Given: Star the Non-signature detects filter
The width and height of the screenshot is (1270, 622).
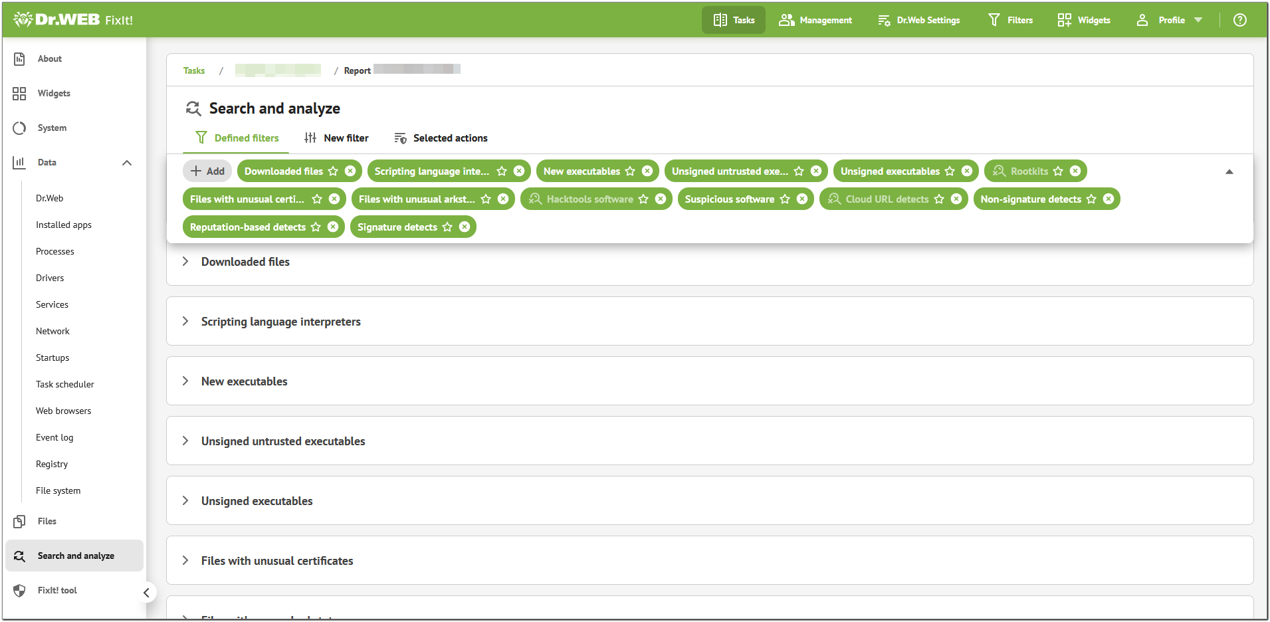Looking at the screenshot, I should tap(1091, 199).
